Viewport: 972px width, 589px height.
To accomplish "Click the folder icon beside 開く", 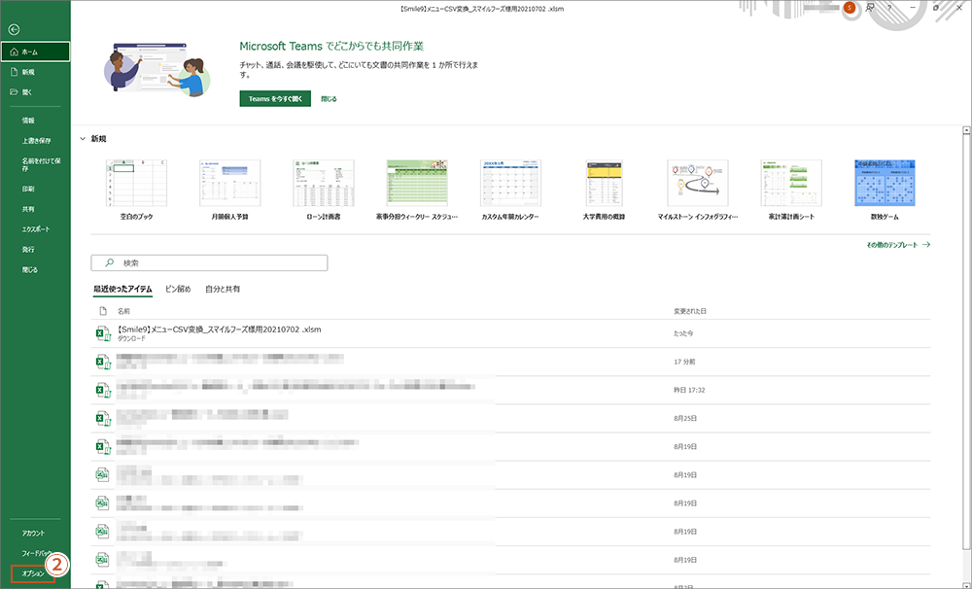I will tap(14, 91).
